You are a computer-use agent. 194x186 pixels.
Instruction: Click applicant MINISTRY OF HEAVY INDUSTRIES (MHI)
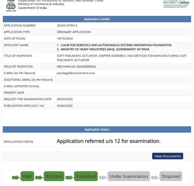(x=103, y=49)
